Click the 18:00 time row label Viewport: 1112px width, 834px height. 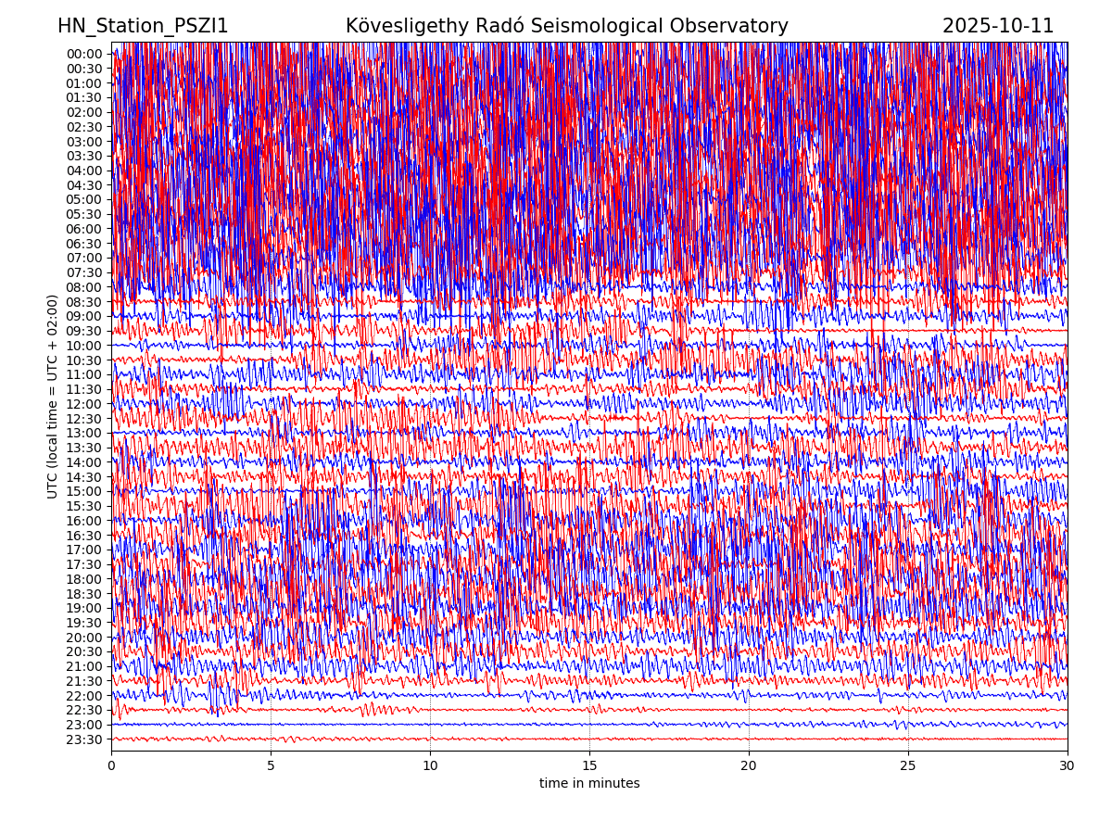[x=84, y=579]
